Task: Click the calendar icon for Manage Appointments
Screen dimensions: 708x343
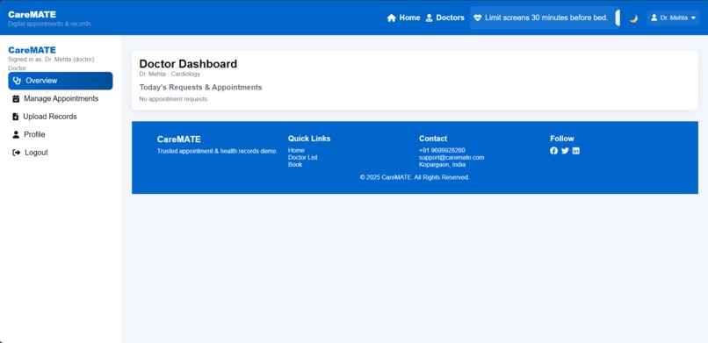Action: point(16,99)
